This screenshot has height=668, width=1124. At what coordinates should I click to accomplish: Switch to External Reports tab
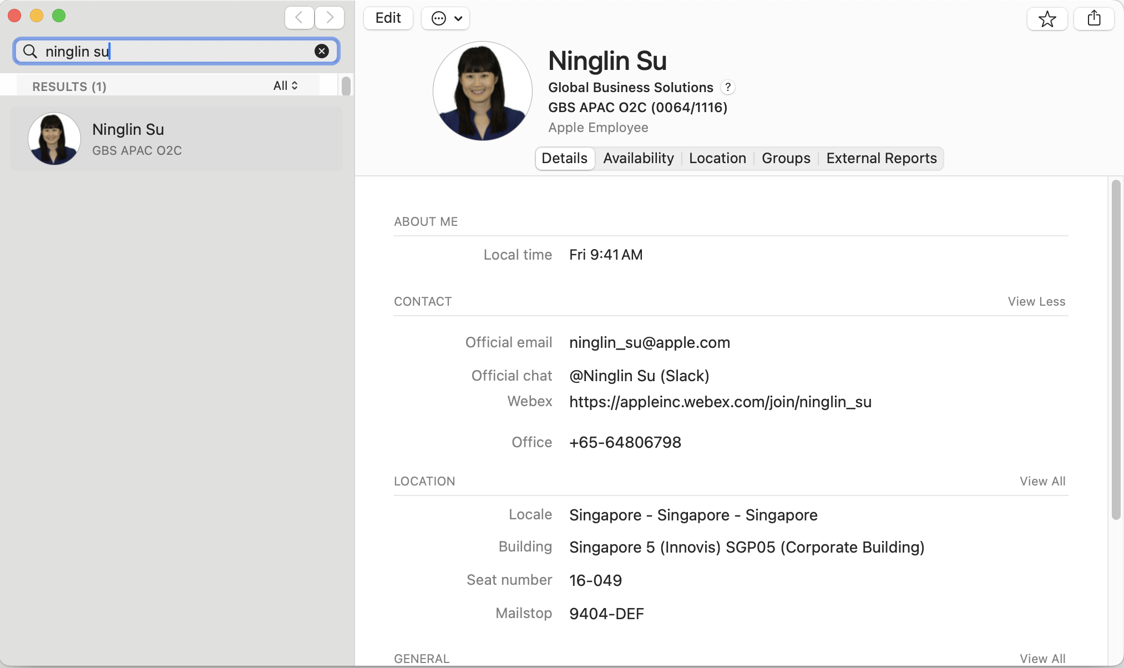click(882, 158)
